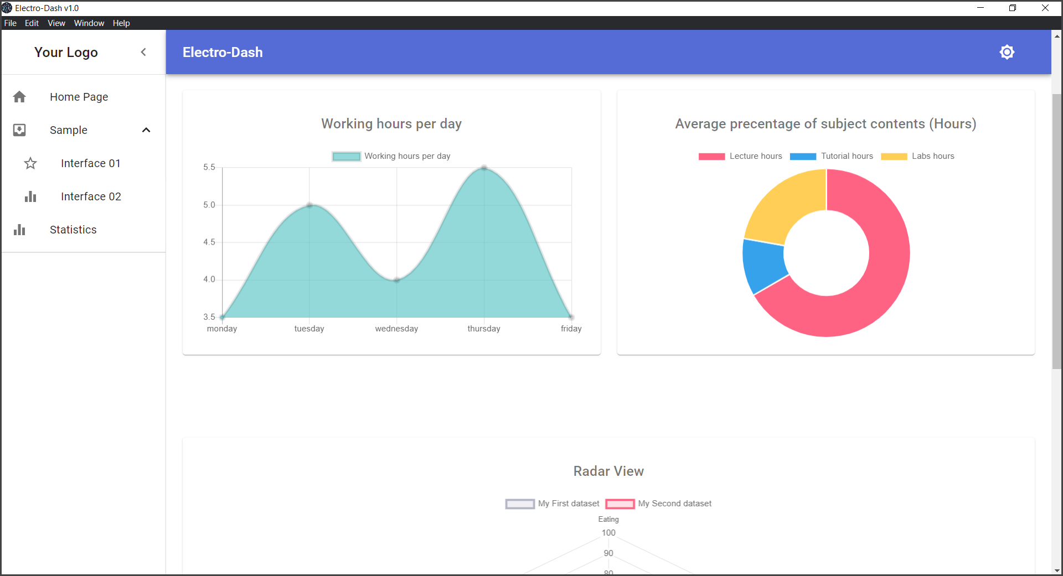The image size is (1063, 576).
Task: Click the Your Logo title
Action: point(66,52)
